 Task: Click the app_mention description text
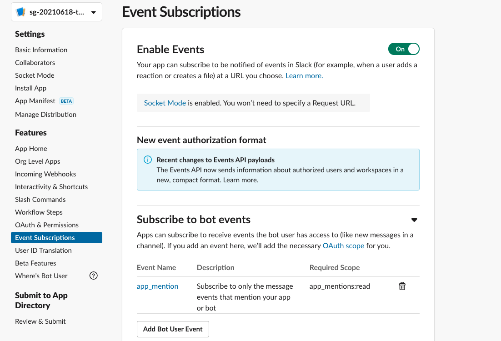(245, 297)
